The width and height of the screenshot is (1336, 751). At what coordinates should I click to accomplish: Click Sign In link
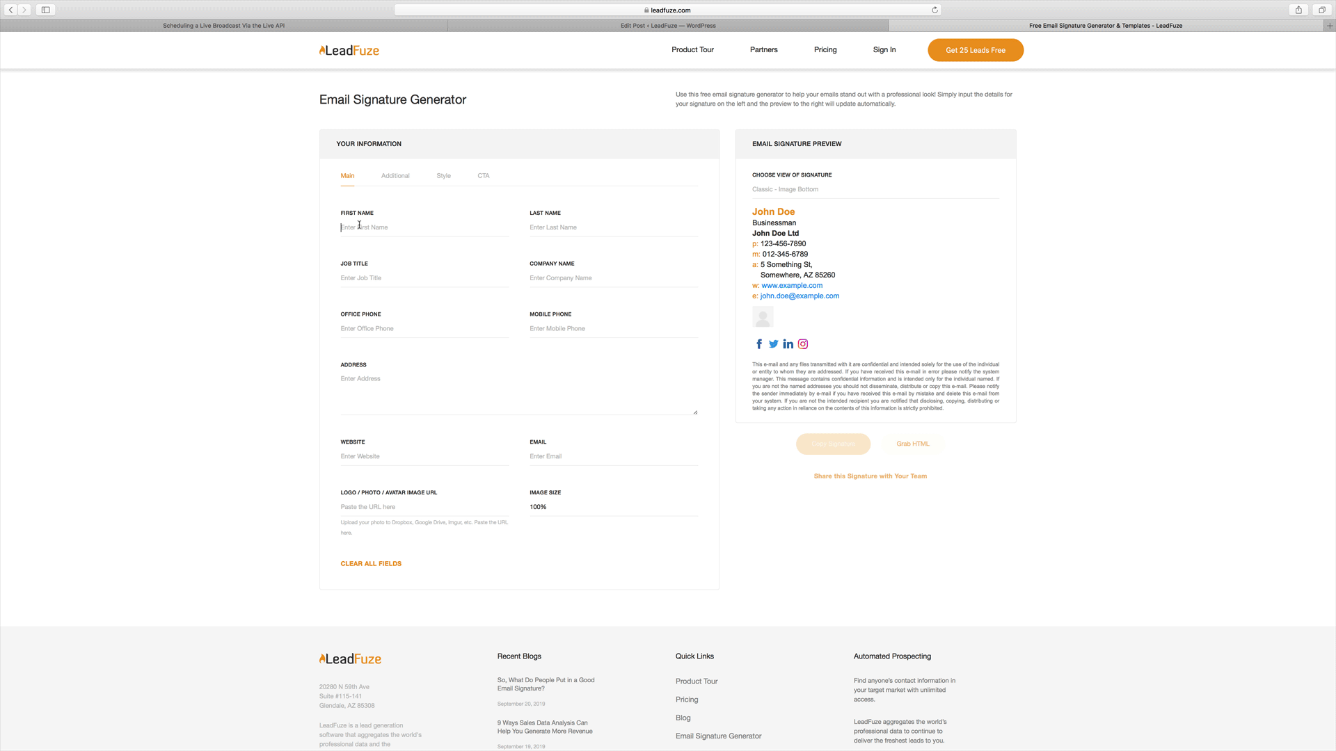[x=884, y=50]
